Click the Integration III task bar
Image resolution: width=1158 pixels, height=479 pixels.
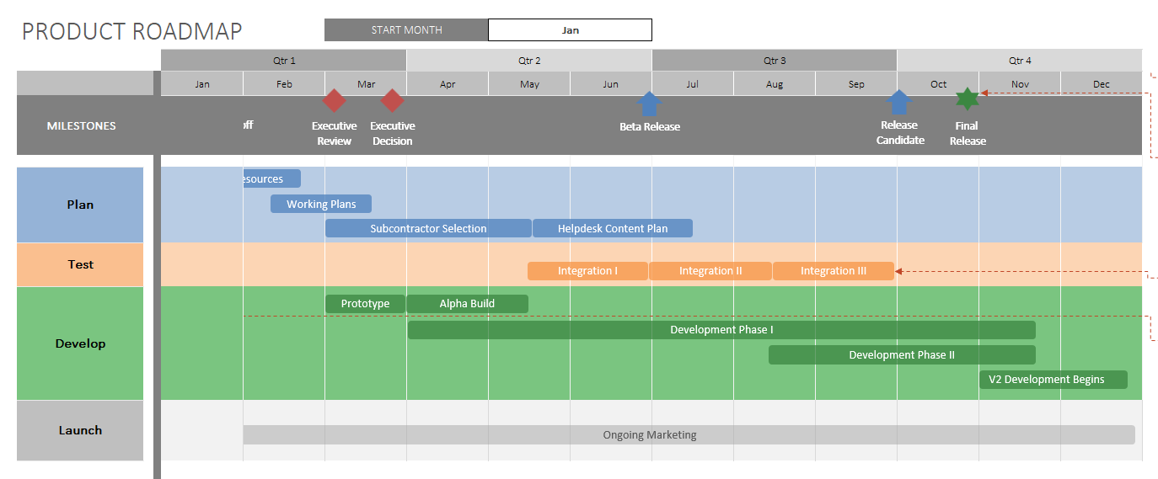click(x=834, y=271)
